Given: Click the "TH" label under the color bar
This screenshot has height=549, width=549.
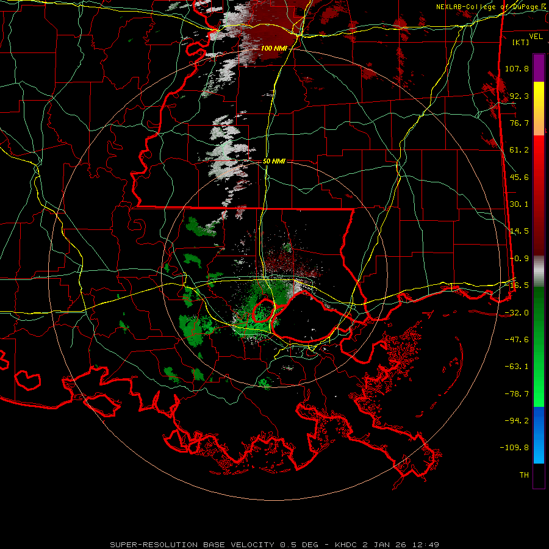Looking at the screenshot, I should [524, 475].
